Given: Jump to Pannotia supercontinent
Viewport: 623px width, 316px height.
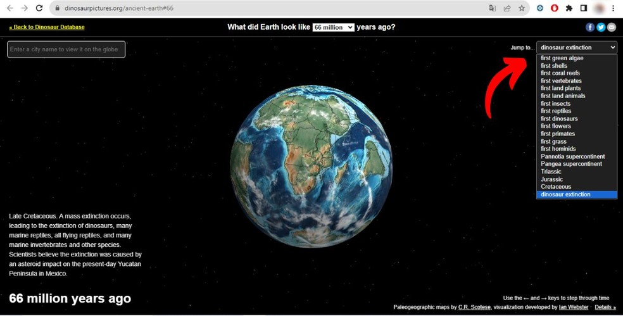Looking at the screenshot, I should point(577,156).
